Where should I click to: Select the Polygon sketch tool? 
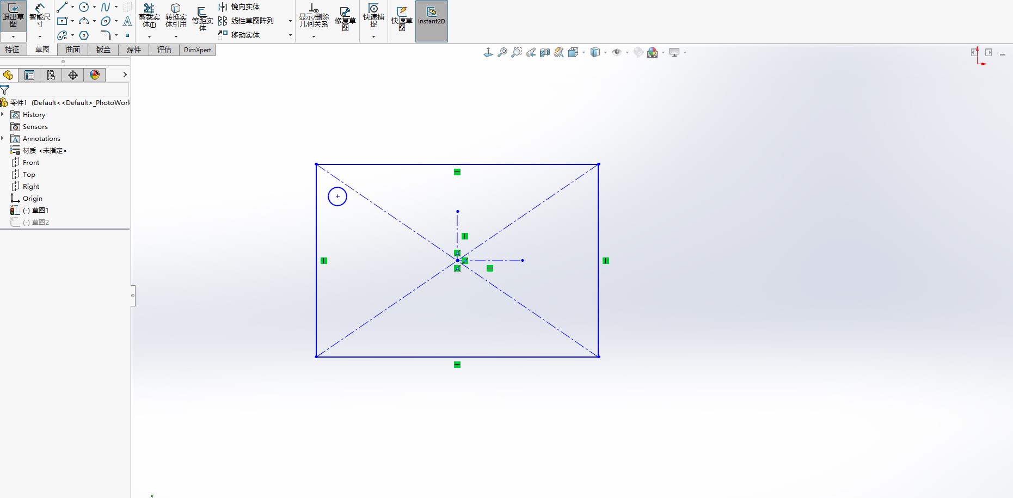(x=84, y=35)
